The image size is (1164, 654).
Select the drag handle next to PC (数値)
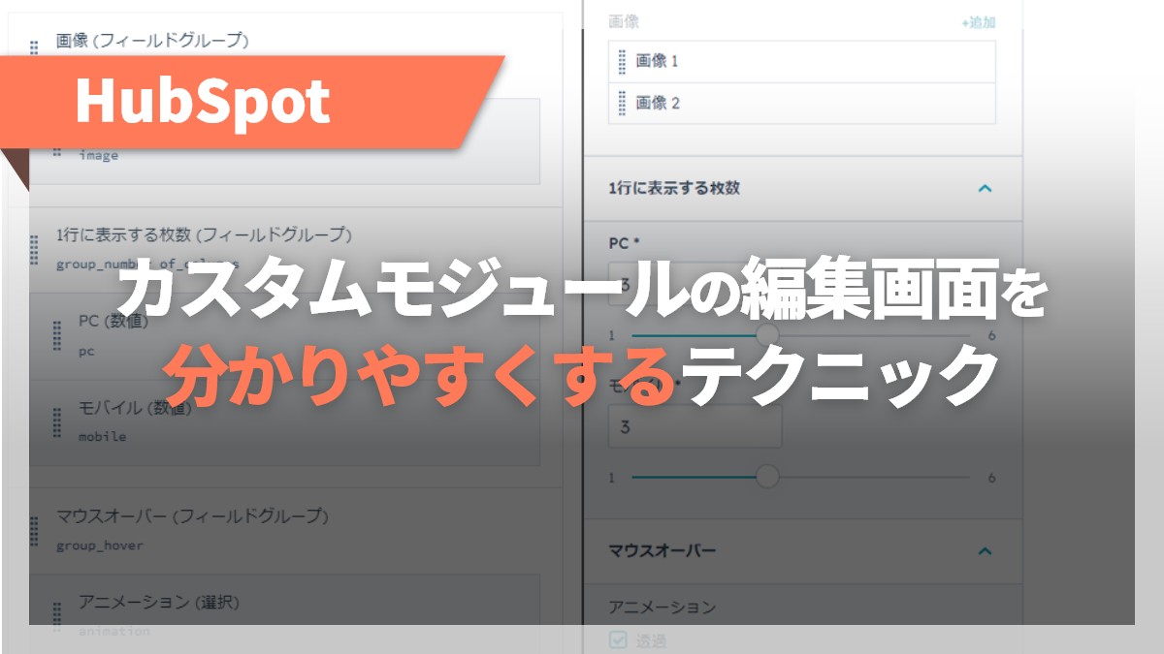57,335
